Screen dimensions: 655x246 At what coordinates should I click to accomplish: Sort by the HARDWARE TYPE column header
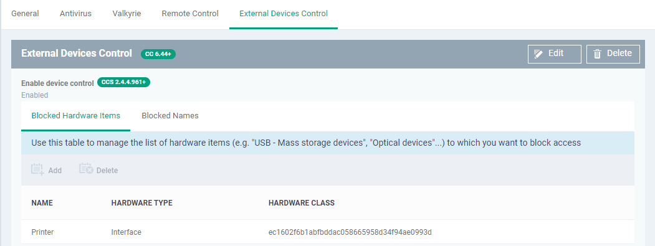pyautogui.click(x=141, y=203)
